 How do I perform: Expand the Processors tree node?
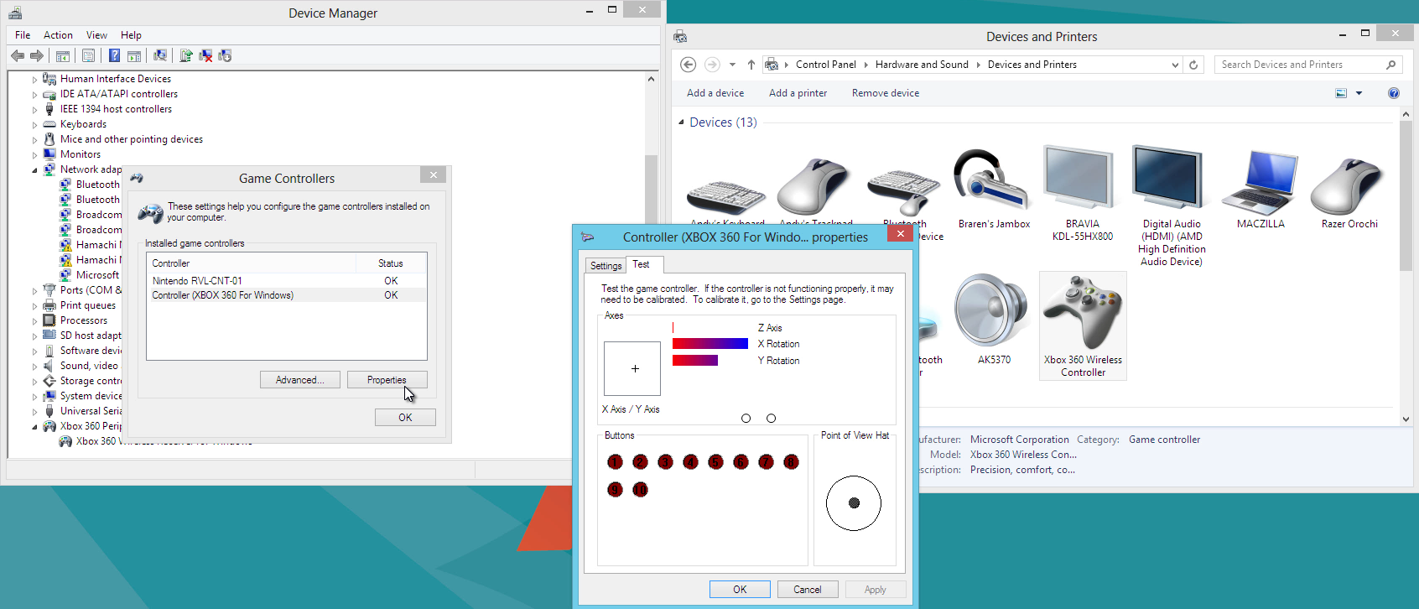coord(34,321)
